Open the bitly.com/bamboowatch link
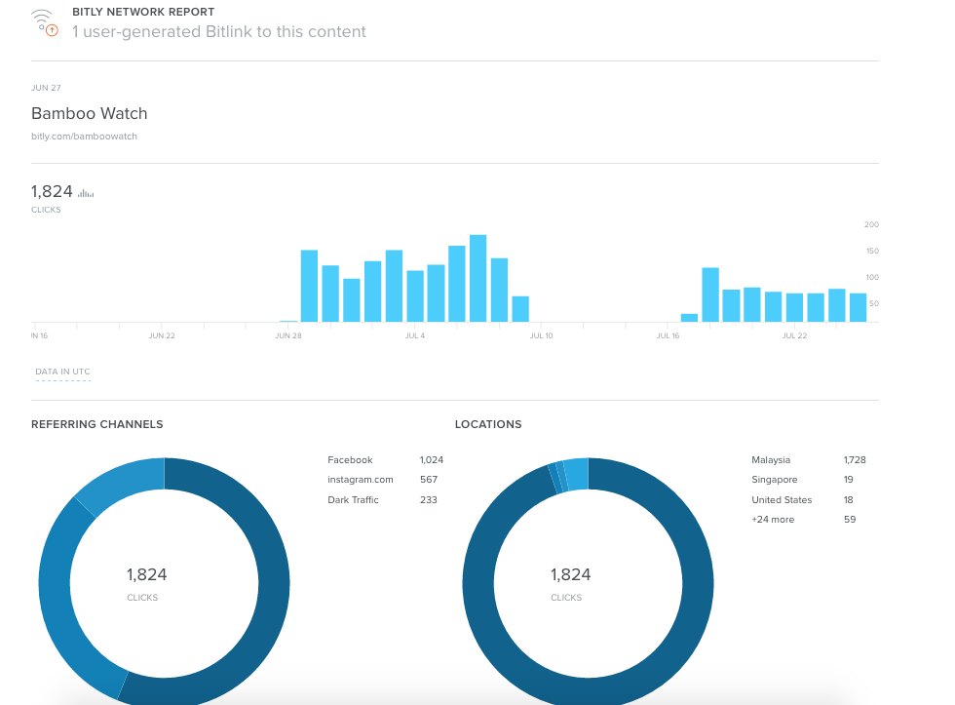The width and height of the screenshot is (955, 705). (84, 137)
